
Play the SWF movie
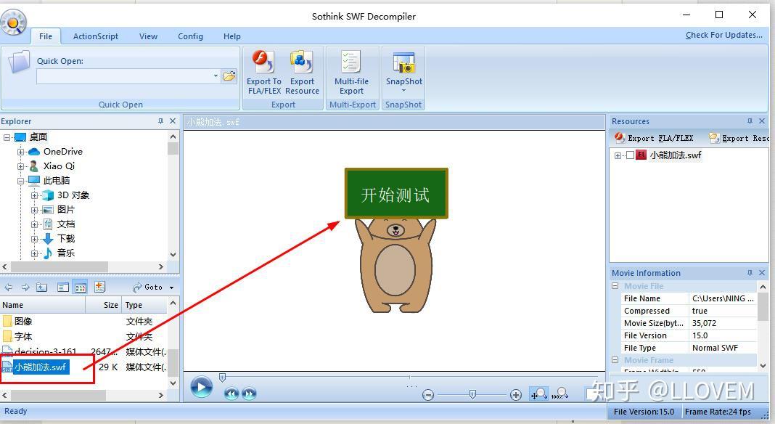(x=201, y=387)
